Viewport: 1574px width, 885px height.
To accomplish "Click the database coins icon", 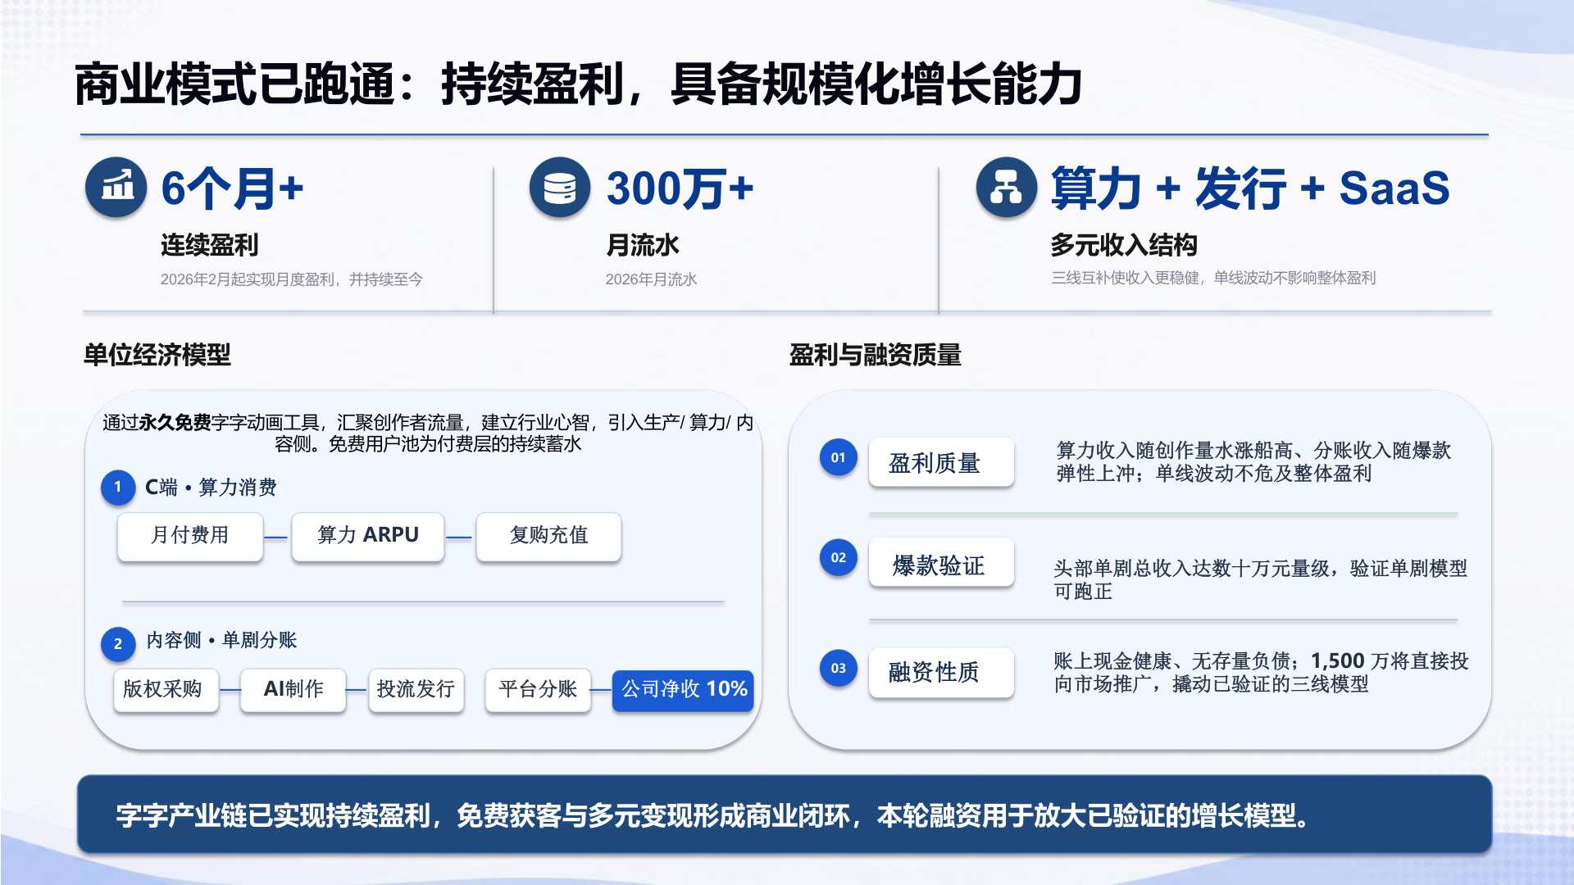I will [x=560, y=187].
